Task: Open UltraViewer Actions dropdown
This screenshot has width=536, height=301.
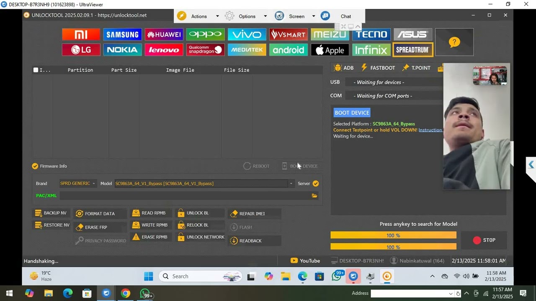Action: (198, 16)
